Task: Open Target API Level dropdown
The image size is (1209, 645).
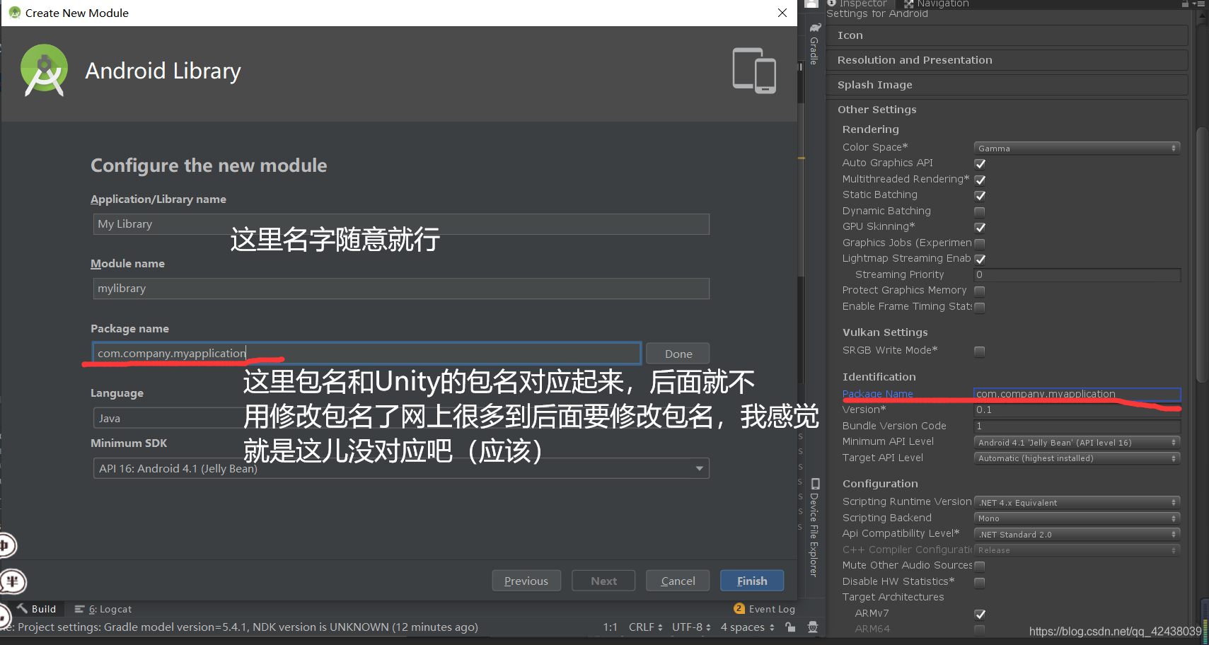Action: [1077, 458]
